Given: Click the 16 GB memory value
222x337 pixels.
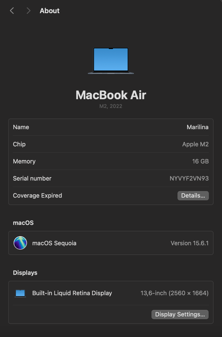Looking at the screenshot, I should click(200, 161).
